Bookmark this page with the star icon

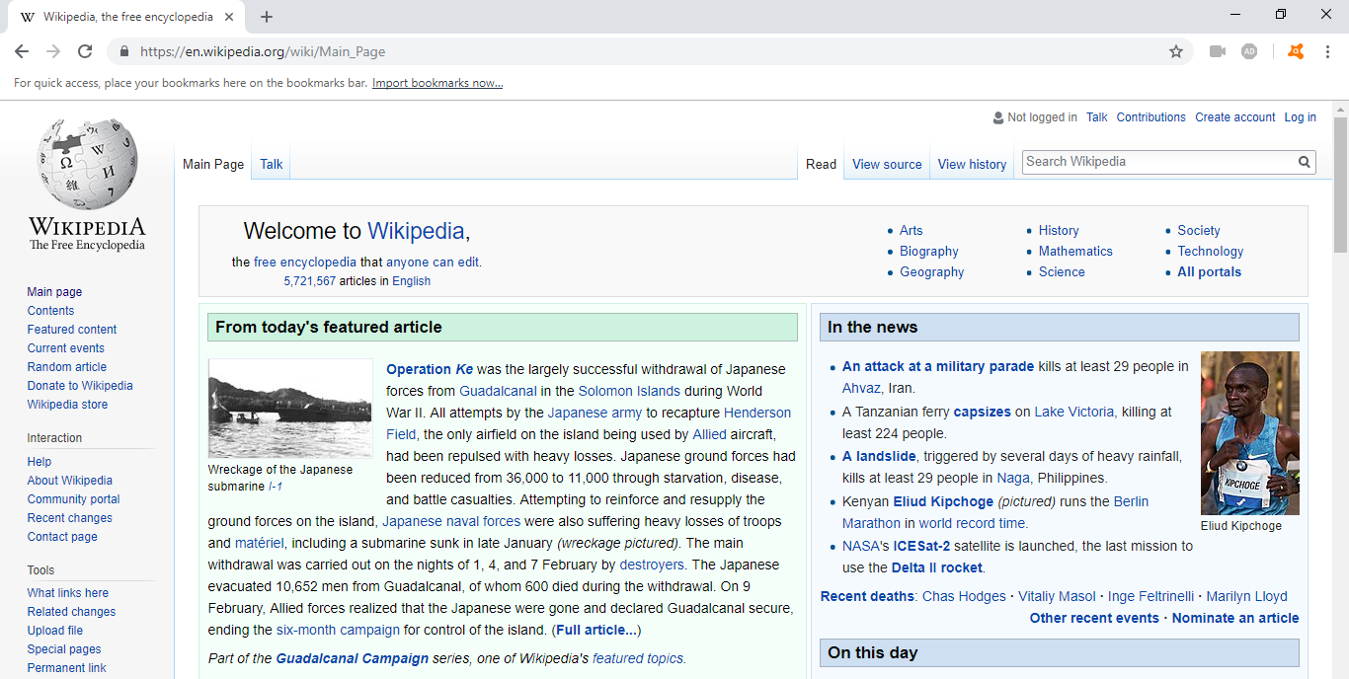pyautogui.click(x=1175, y=51)
